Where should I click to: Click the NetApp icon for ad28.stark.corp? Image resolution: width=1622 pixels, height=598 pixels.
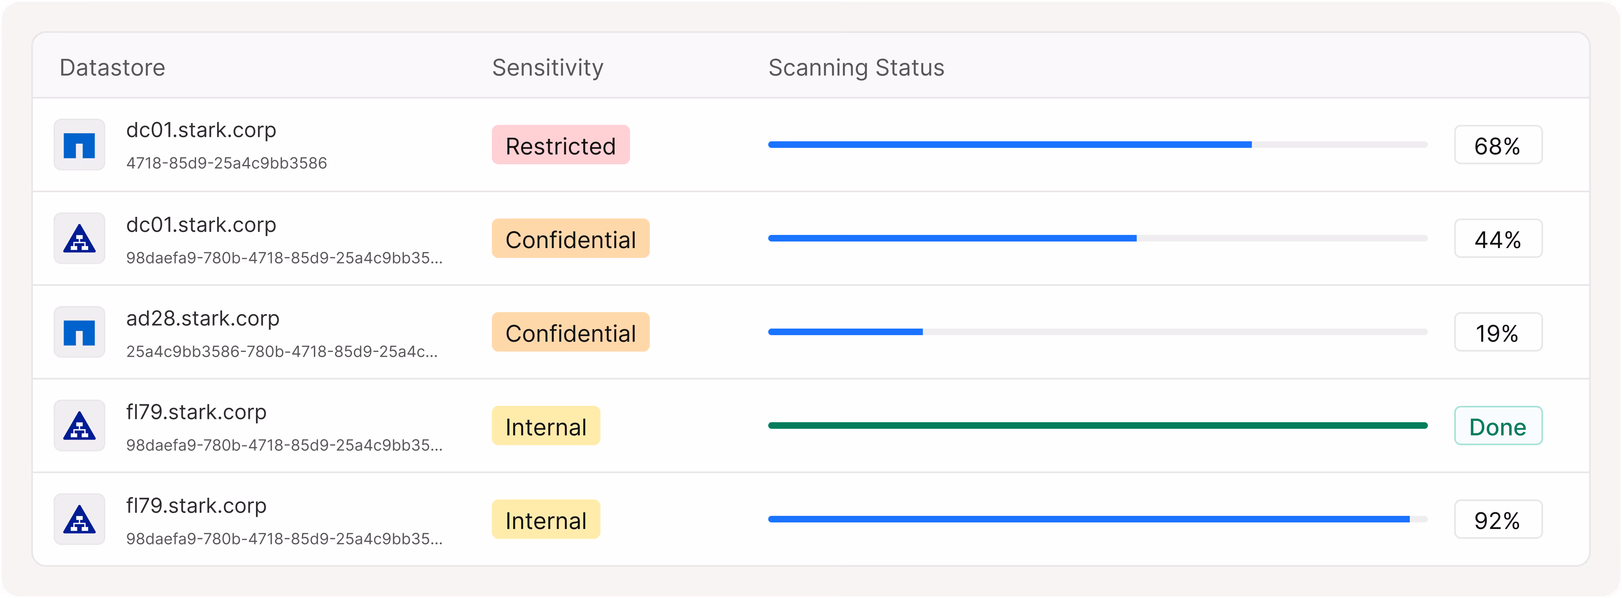coord(79,332)
